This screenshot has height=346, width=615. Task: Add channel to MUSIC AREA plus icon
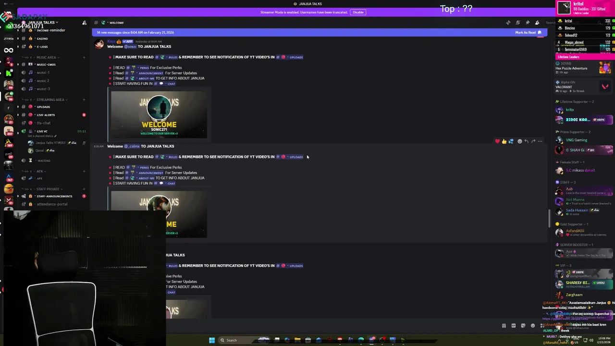(84, 57)
